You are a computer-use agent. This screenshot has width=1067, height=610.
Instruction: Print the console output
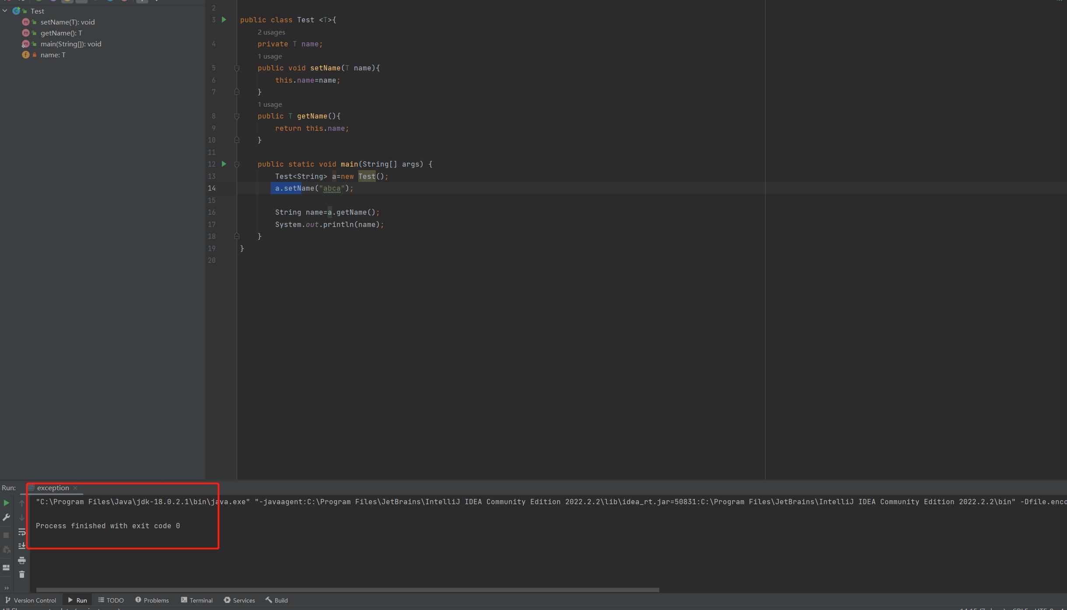[x=22, y=560]
